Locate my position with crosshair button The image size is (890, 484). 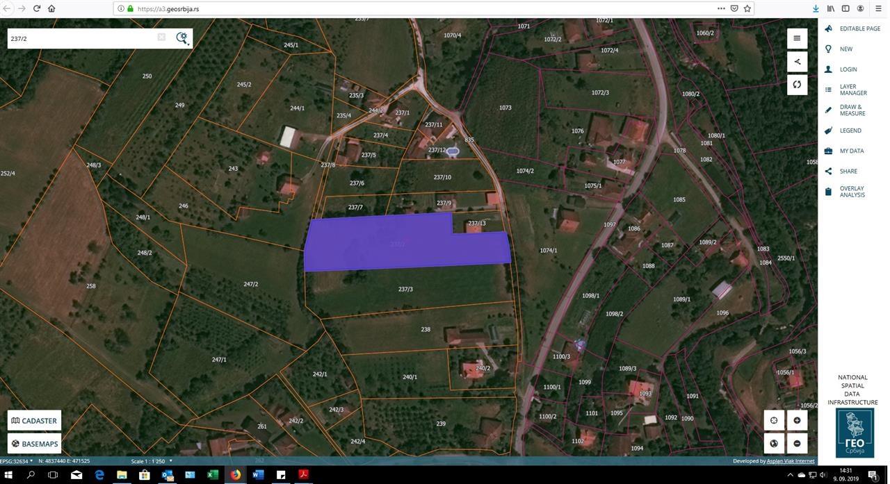coord(774,420)
